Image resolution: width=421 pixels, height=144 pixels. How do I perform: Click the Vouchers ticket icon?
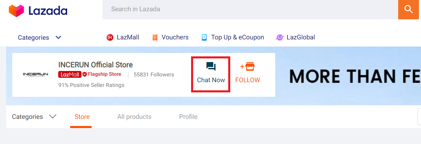tap(155, 37)
